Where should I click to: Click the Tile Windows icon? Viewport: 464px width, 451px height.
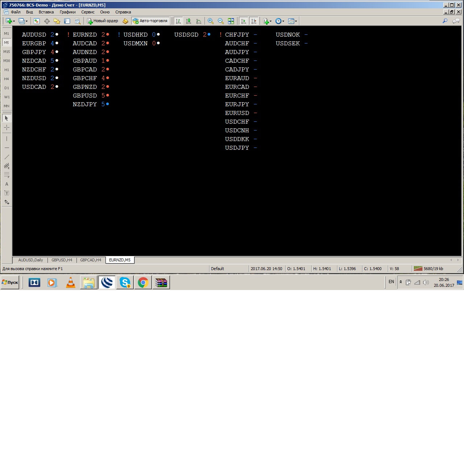tap(231, 21)
